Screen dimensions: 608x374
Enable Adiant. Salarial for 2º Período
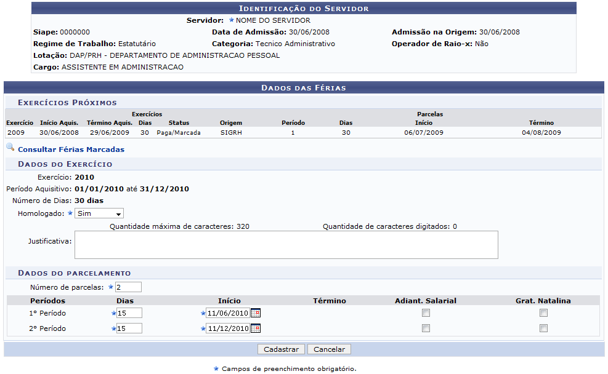coord(426,328)
